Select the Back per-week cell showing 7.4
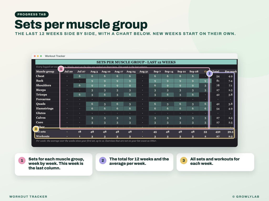269x201 pixels. click(230, 81)
